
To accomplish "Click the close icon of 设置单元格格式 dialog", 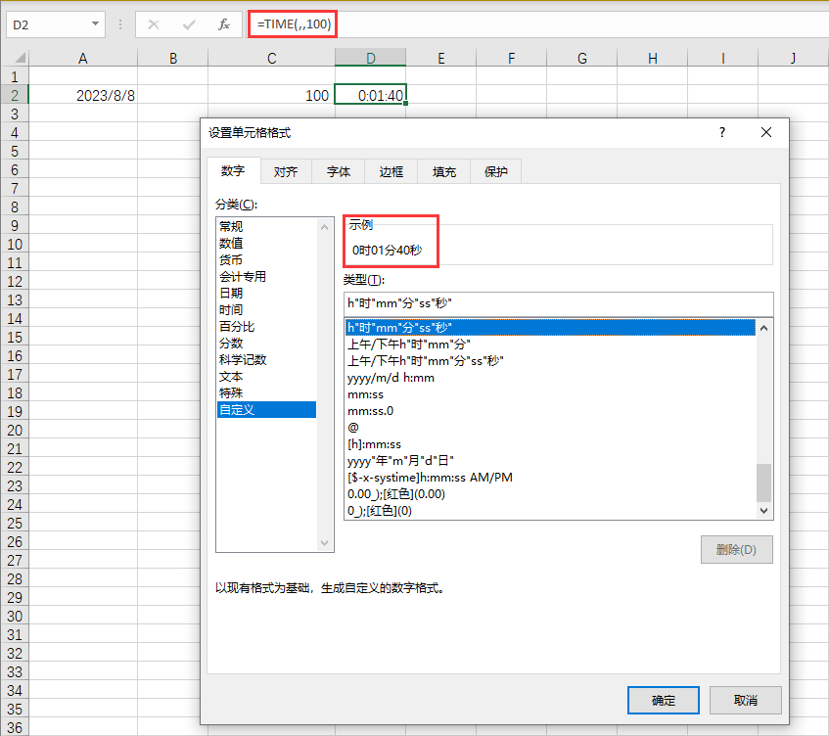I will 766,132.
